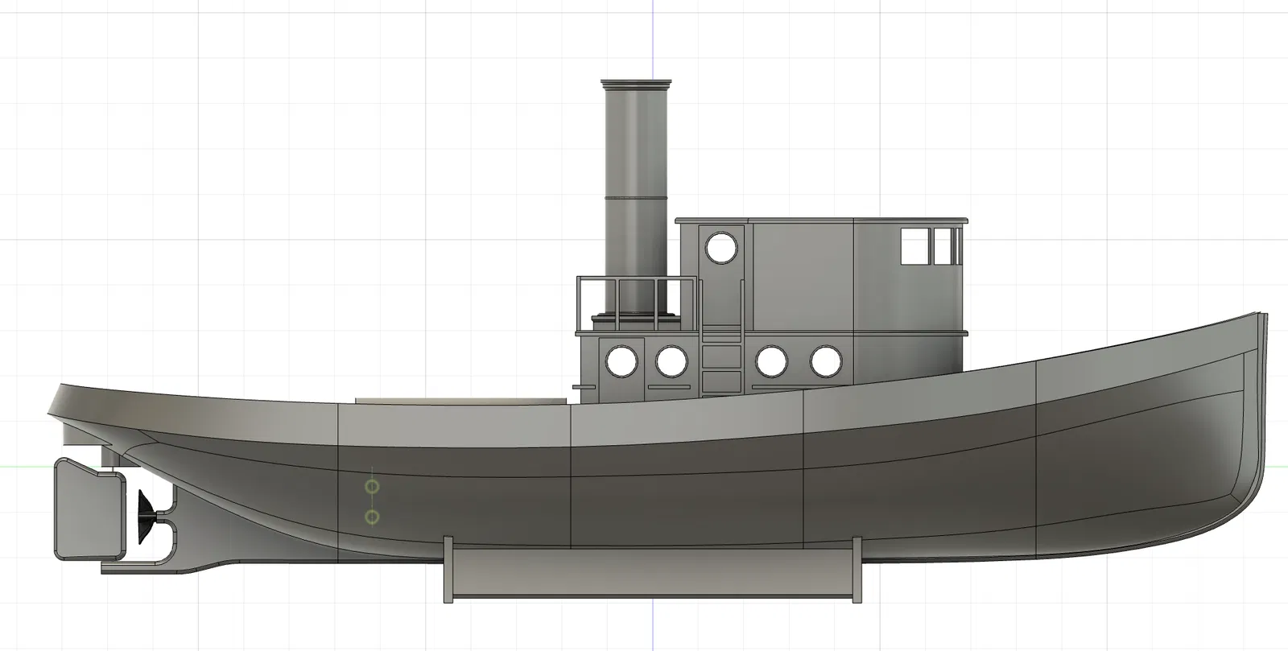Click the railing around the funnel base

637,303
